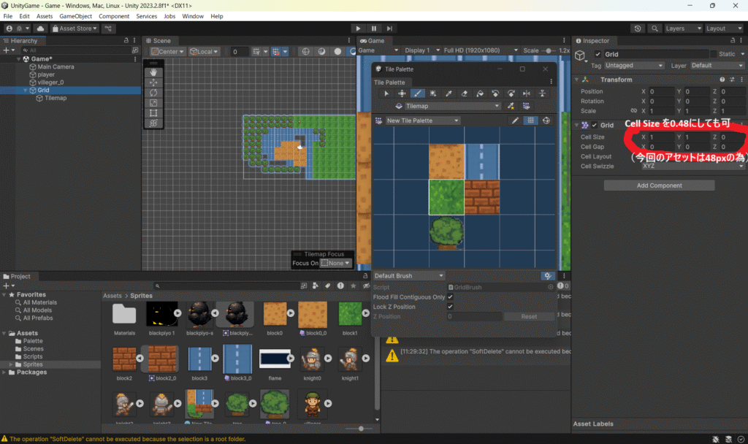Viewport: 748px width, 444px height.
Task: Open the GameObject menu
Action: pos(75,16)
